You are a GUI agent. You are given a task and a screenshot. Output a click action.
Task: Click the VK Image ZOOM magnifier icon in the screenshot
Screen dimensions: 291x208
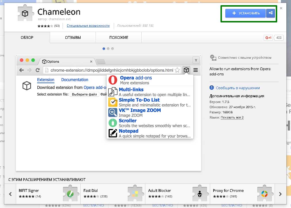(x=113, y=112)
